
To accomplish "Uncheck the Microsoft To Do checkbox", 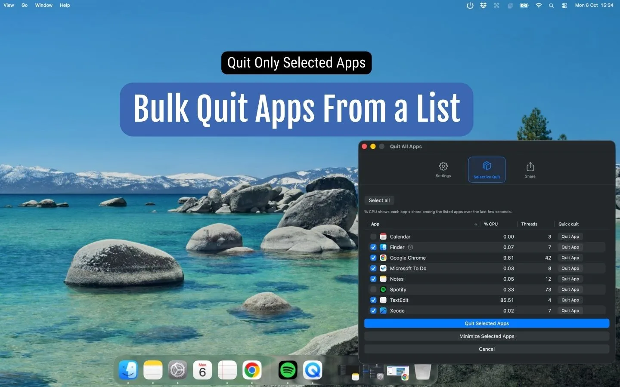I will point(373,268).
